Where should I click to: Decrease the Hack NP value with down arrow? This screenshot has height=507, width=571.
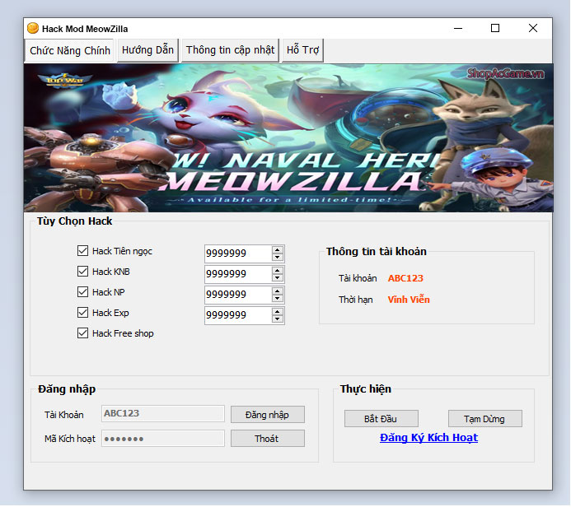coord(278,298)
